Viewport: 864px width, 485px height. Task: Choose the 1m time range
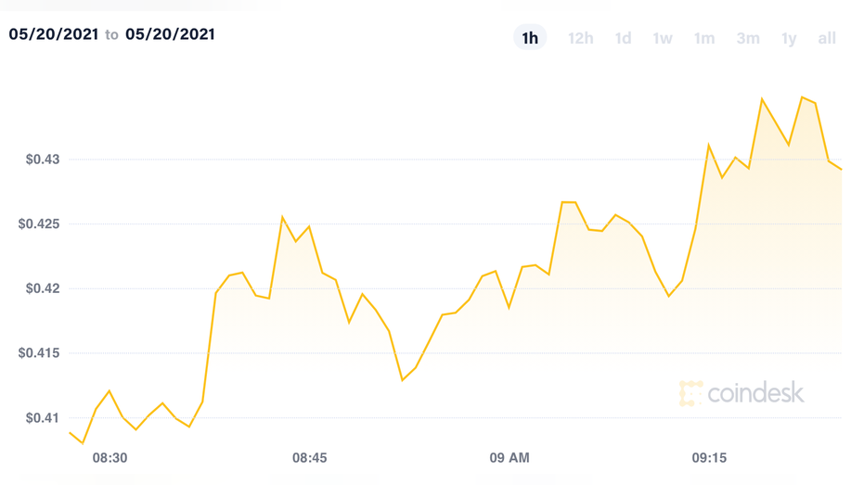point(704,38)
